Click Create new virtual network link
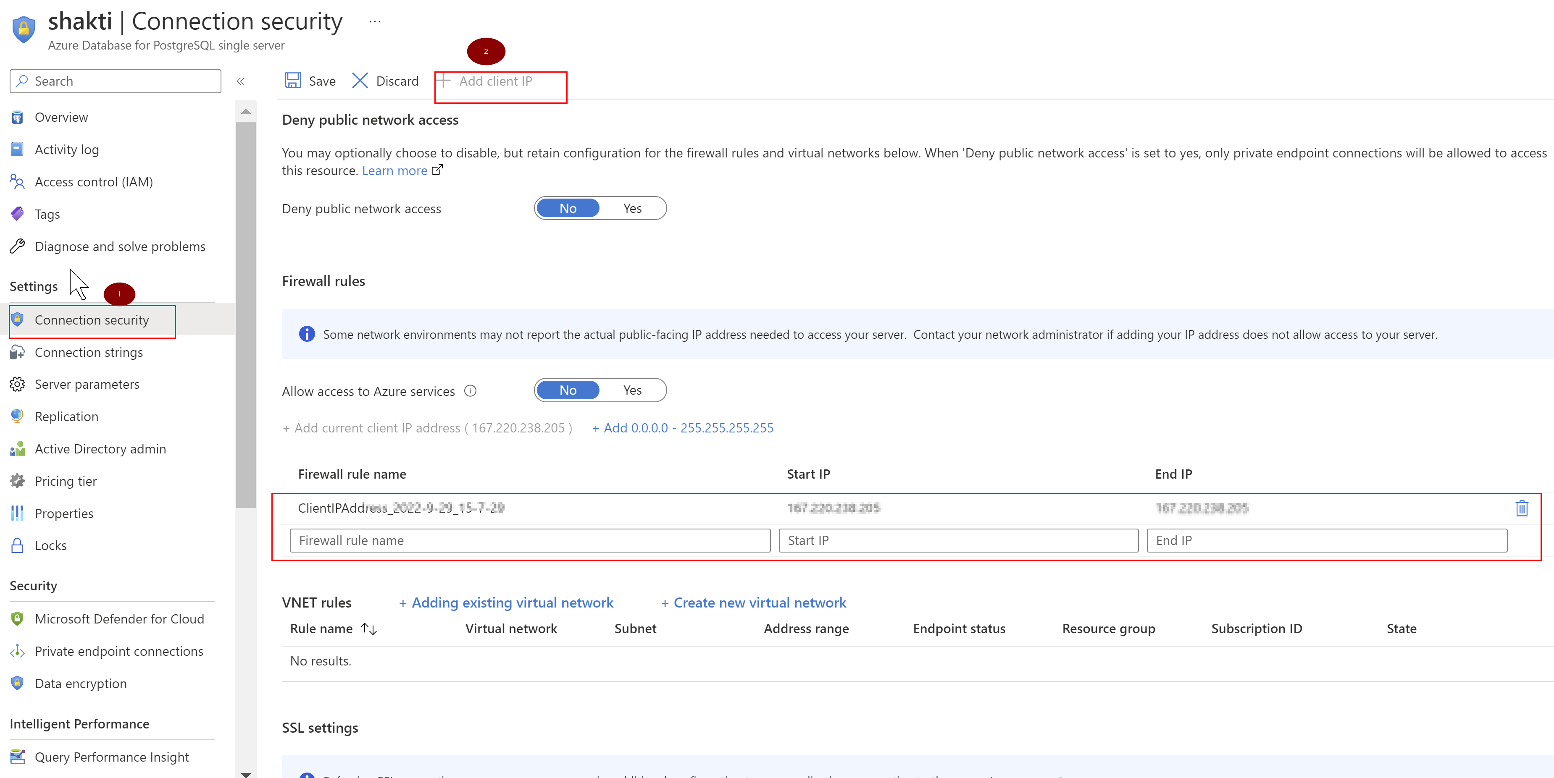Screen dimensions: 1554x778 (x=753, y=602)
